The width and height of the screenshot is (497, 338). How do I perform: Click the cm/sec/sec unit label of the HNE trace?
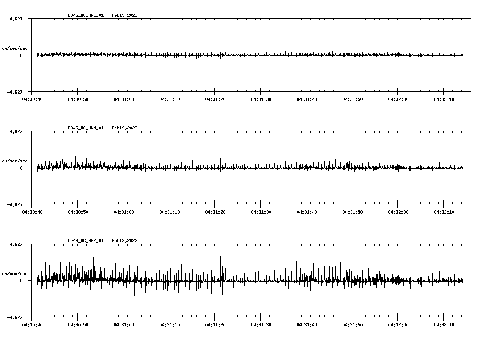tap(15, 48)
